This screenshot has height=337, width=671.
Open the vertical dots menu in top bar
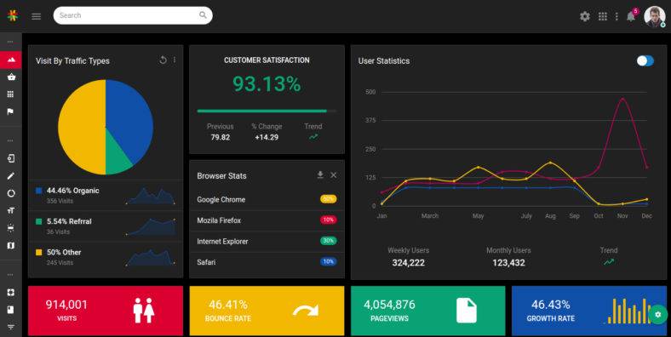coord(617,16)
